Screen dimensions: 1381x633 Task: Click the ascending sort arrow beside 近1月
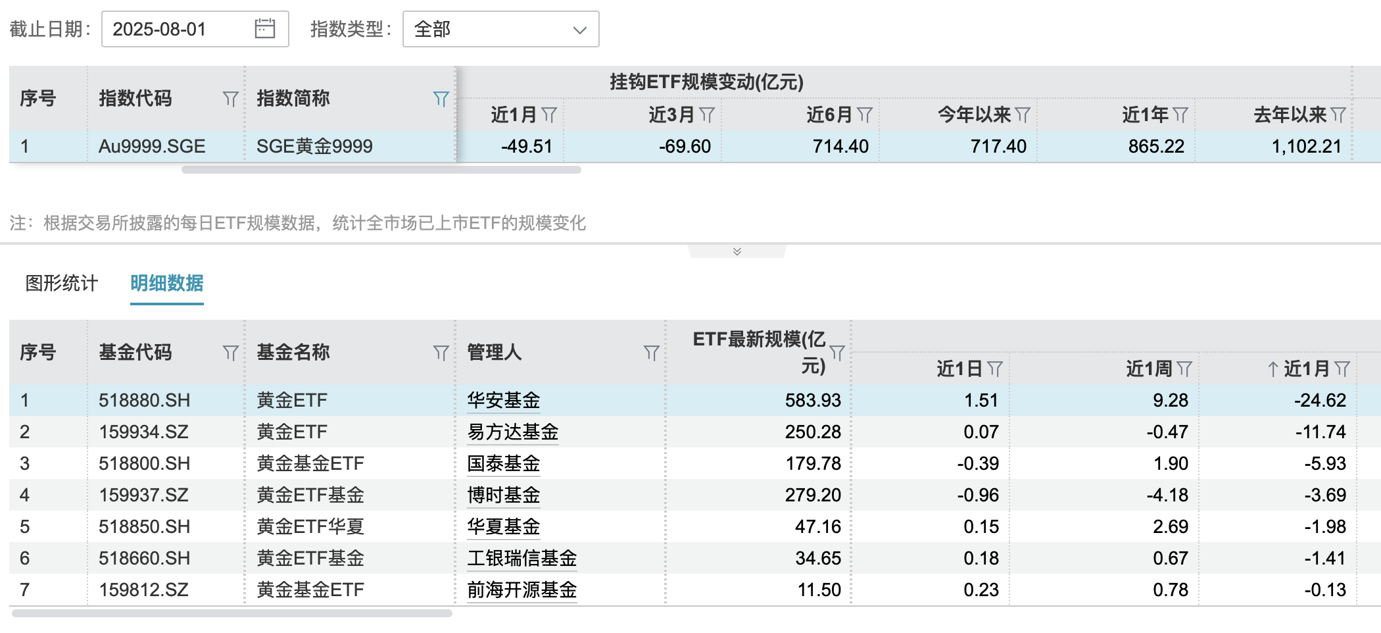pos(1273,369)
